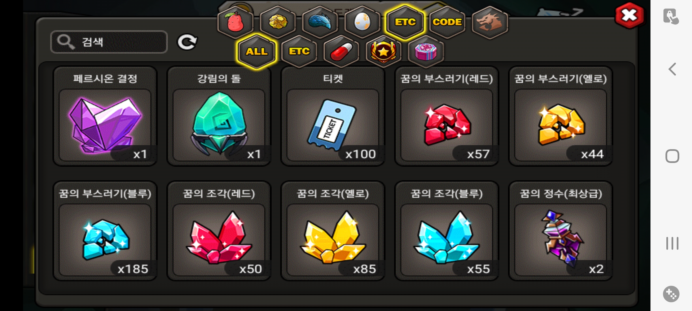Tap the Android back navigation arrow

pos(672,69)
